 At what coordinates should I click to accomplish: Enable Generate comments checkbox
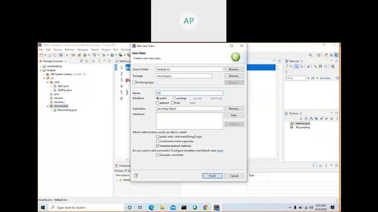158,155
